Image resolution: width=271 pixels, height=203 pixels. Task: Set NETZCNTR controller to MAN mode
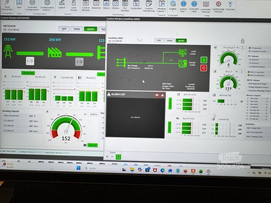click(x=77, y=29)
